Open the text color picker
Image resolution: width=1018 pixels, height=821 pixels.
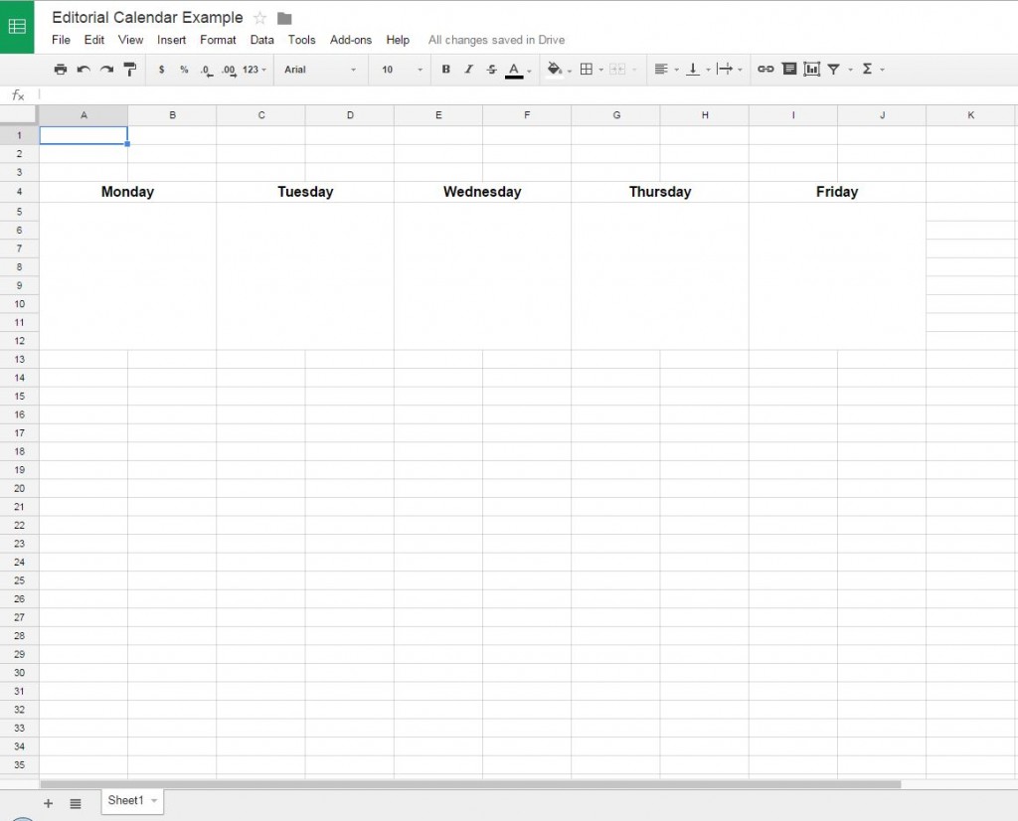pos(514,69)
